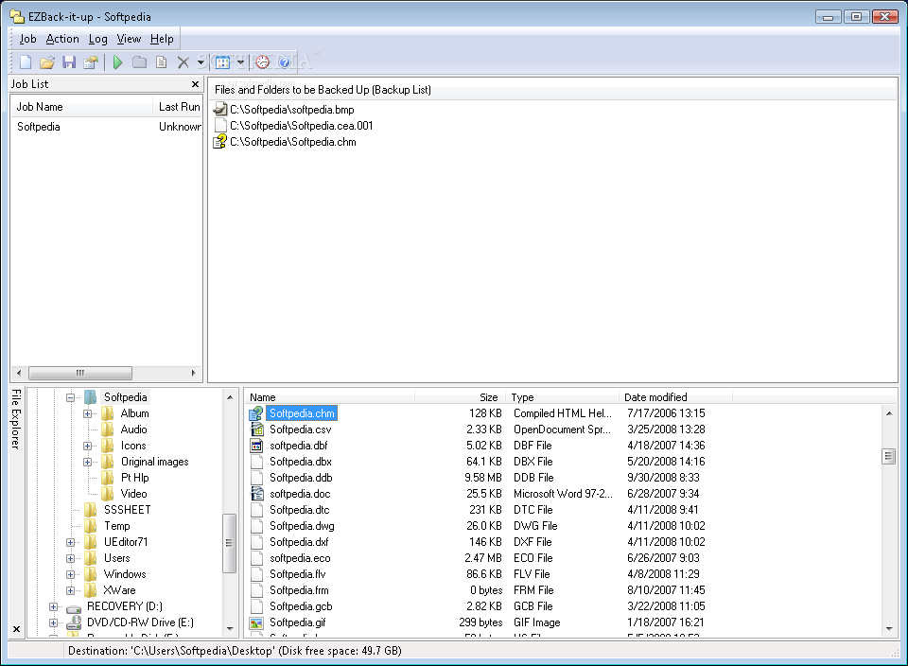Image resolution: width=908 pixels, height=666 pixels.
Task: Click the X delete toolbar icon
Action: click(x=183, y=62)
